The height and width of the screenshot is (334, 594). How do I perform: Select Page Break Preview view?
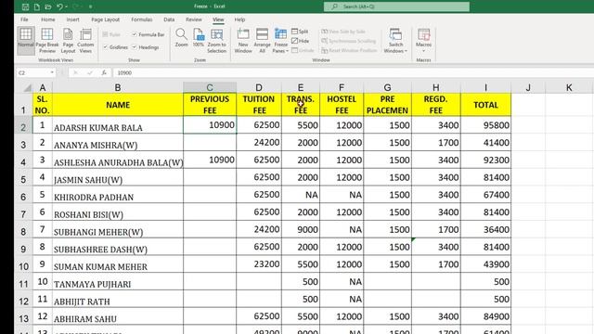(x=47, y=40)
